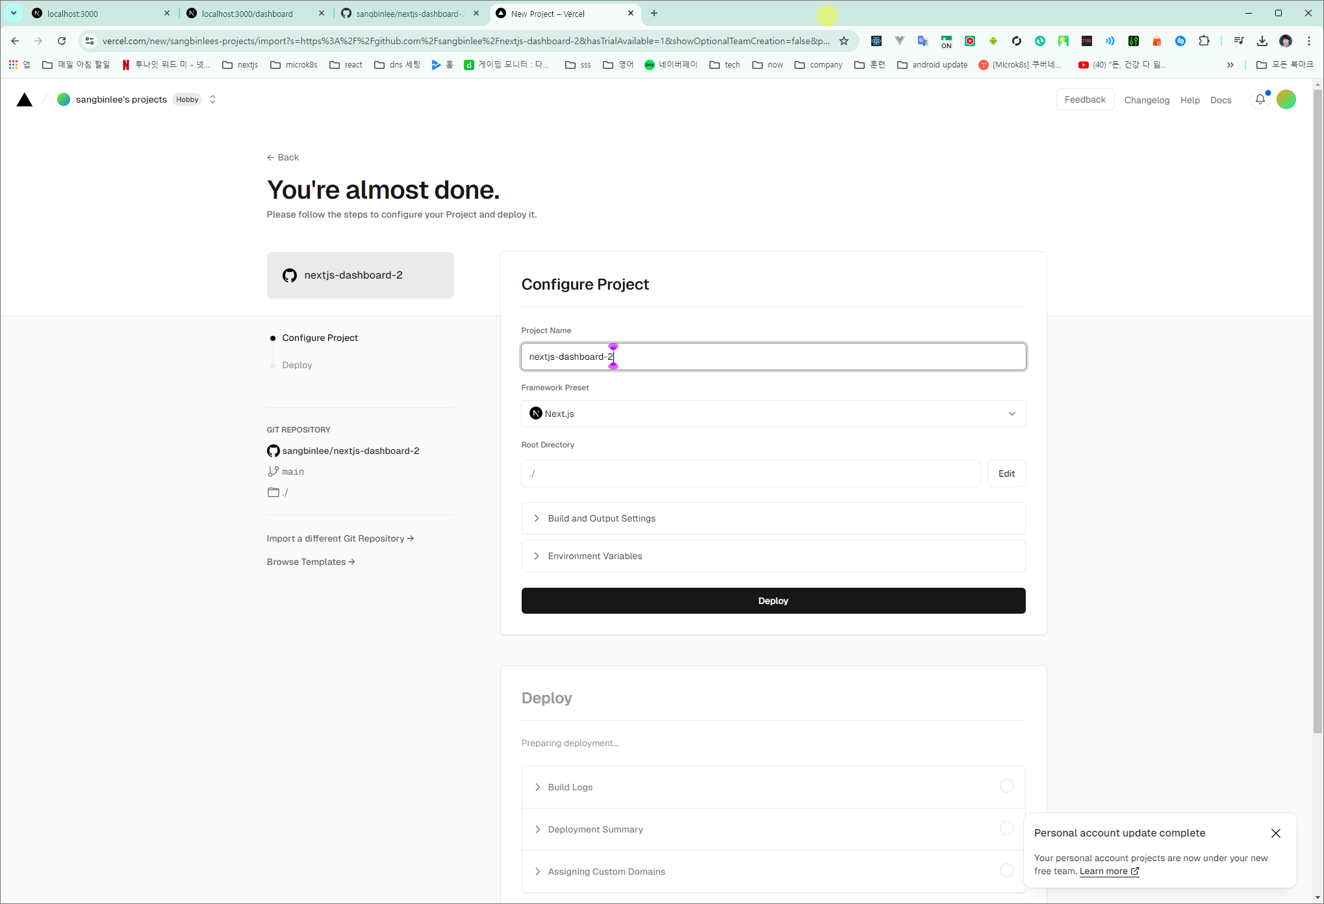Switch to the GitHub nextjs-dashboard tab

[x=409, y=14]
